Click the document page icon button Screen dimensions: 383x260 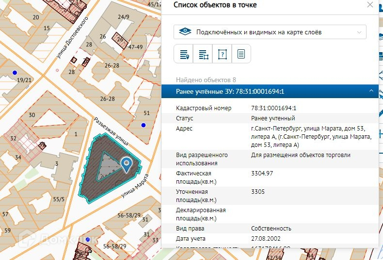pos(241,54)
